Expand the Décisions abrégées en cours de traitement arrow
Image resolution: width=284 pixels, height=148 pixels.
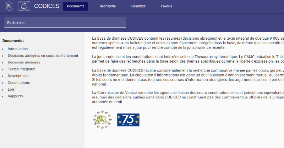tap(2, 56)
